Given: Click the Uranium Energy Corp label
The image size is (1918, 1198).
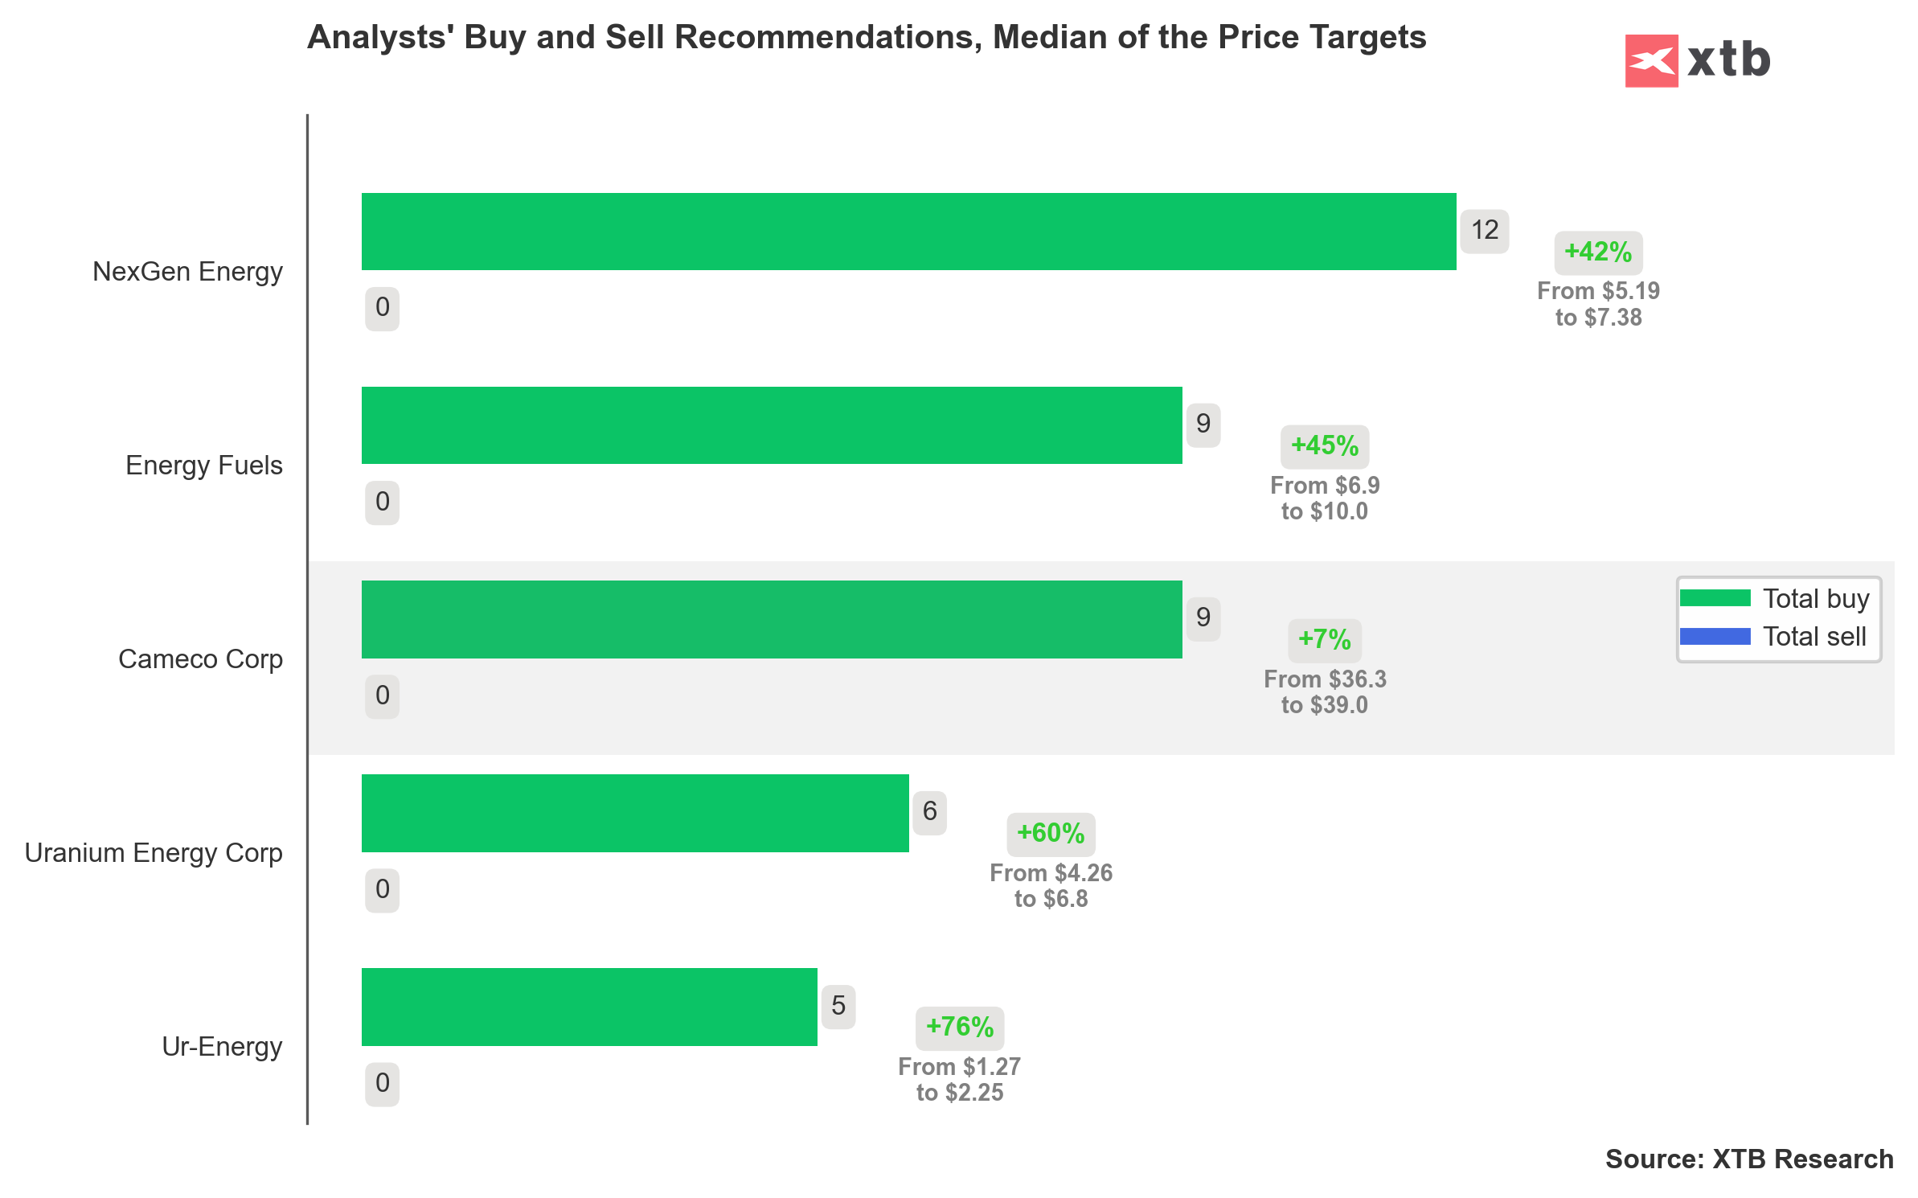Looking at the screenshot, I should 154,853.
